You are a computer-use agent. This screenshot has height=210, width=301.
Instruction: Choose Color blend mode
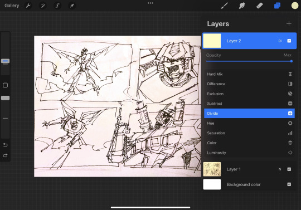click(x=249, y=143)
